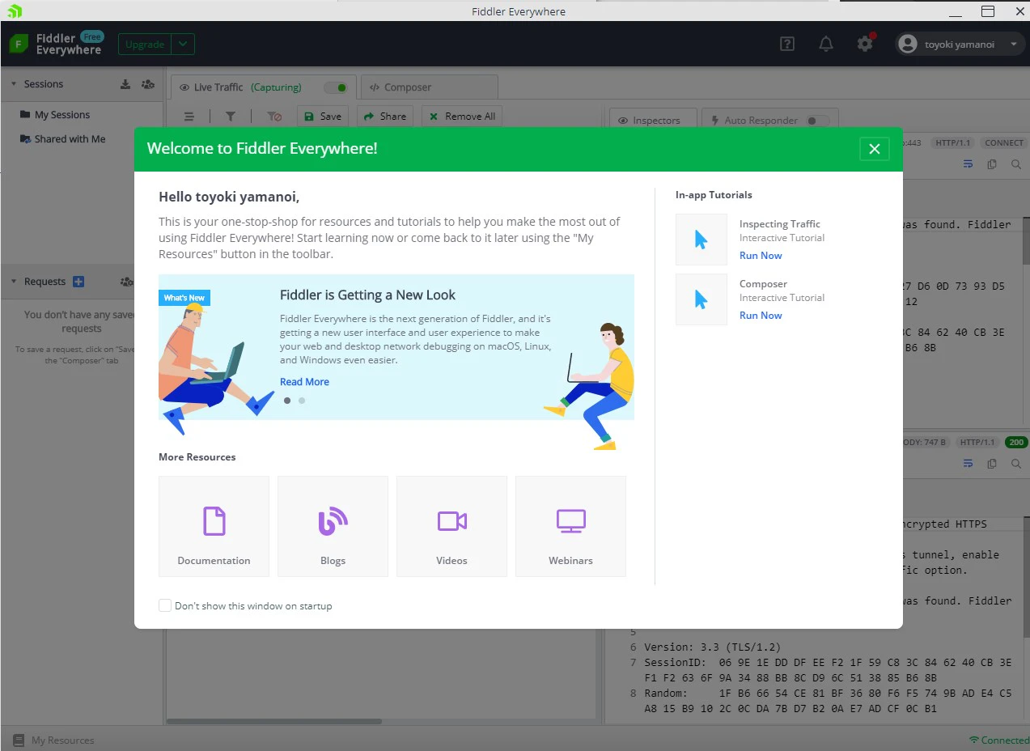Click the Save toolbar button

323,117
